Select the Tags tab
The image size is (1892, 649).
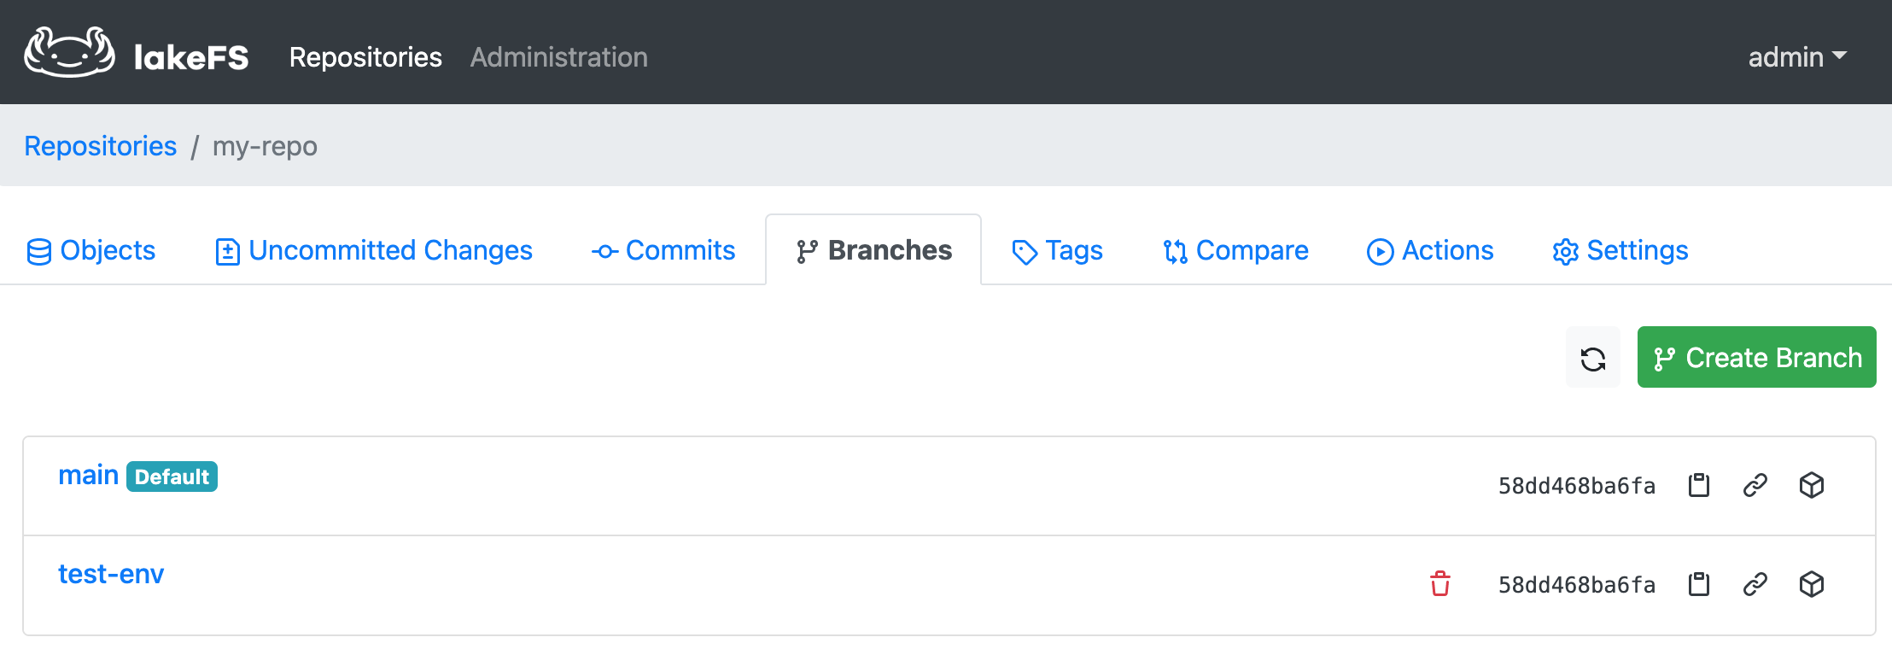[x=1057, y=251]
